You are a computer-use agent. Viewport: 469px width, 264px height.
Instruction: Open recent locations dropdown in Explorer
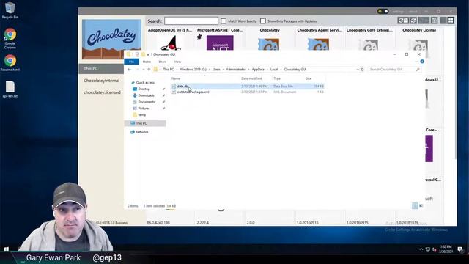point(144,70)
